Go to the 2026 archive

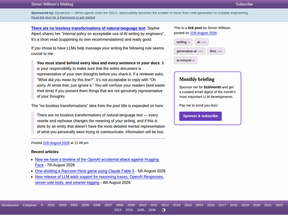(x=152, y=210)
